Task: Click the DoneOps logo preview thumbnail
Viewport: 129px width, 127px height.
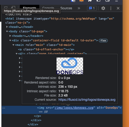Action: click(x=70, y=66)
